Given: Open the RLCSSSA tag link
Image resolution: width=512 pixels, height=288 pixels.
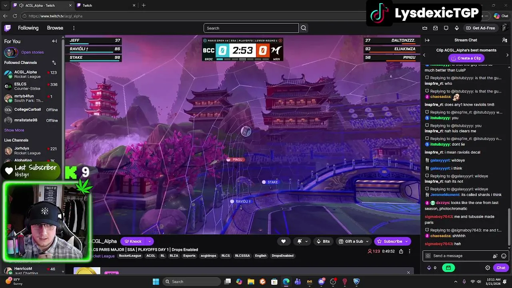Looking at the screenshot, I should [x=242, y=256].
